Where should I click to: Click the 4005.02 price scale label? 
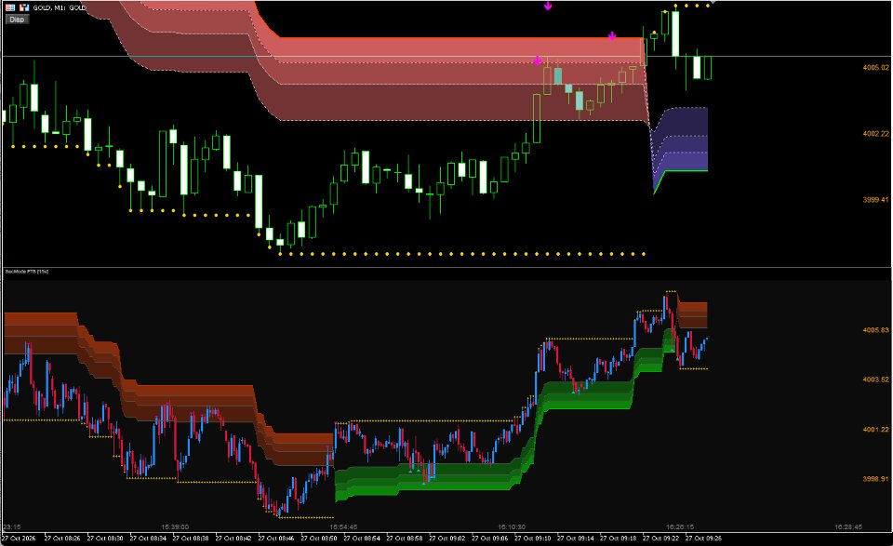point(875,68)
